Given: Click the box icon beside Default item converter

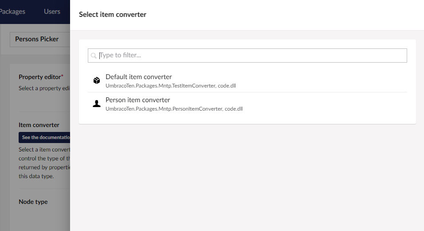Looking at the screenshot, I should click(x=97, y=80).
